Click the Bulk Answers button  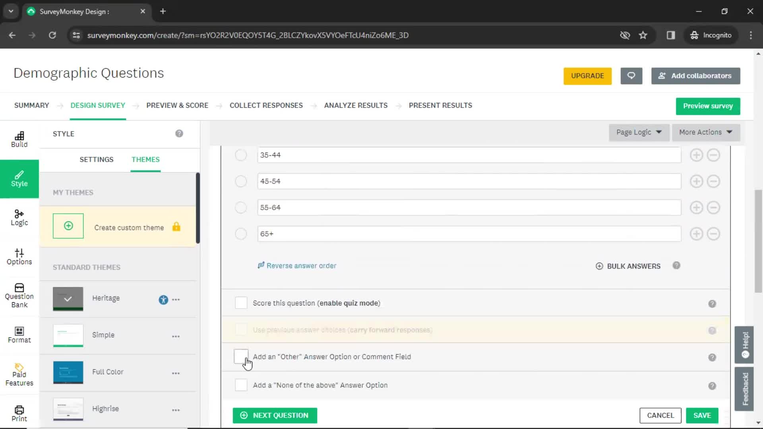[628, 266]
